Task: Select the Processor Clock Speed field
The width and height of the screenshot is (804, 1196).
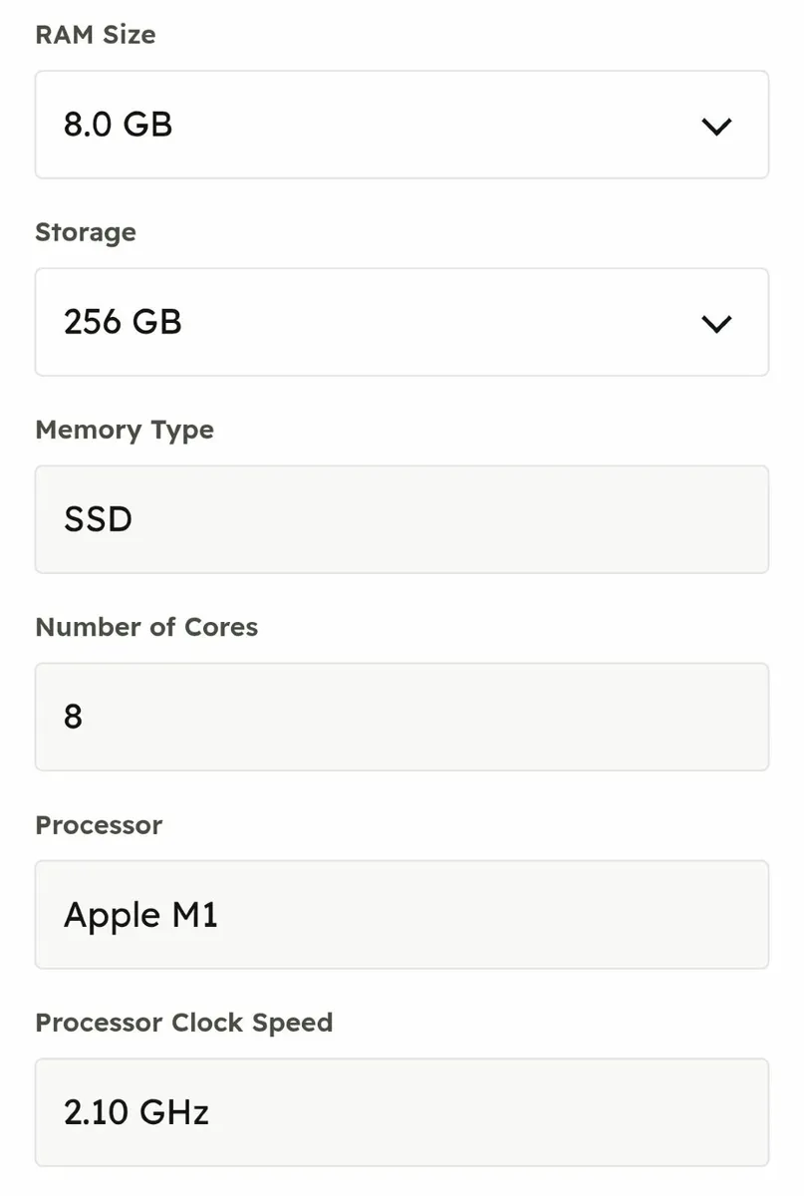Action: pos(402,1111)
